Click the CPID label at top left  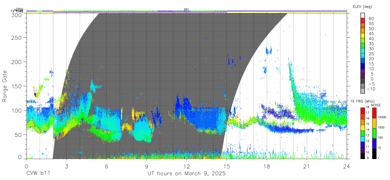[19, 9]
